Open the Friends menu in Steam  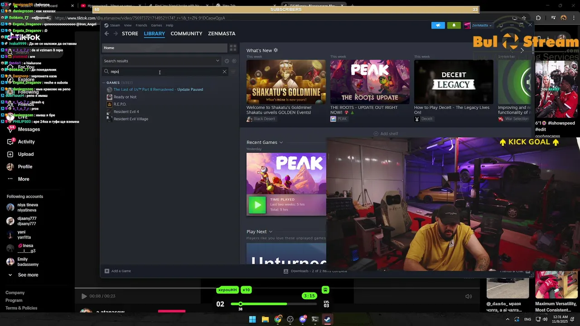141,25
